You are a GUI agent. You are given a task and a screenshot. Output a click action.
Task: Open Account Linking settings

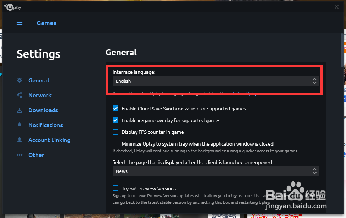(49, 140)
